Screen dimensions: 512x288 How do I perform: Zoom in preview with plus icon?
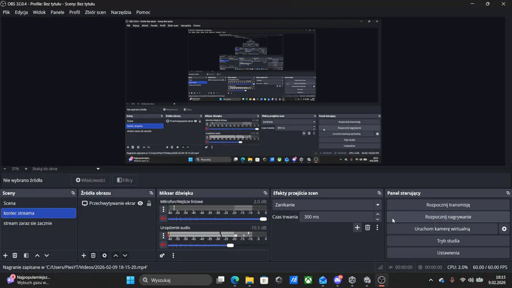click(26, 169)
